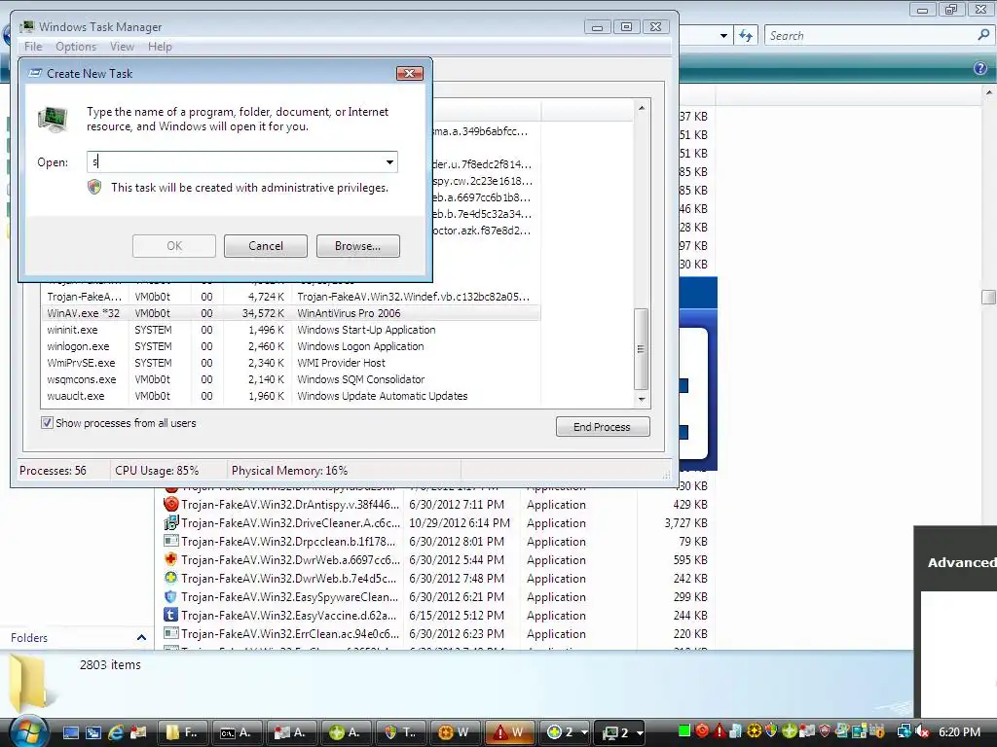
Task: Click the network connection tray icon
Action: [904, 731]
